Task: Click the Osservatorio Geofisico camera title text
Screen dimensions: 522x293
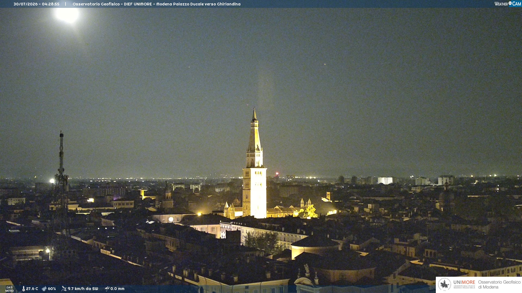Action: tap(157, 4)
